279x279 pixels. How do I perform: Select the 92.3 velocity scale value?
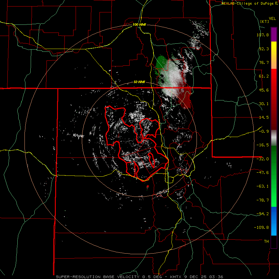coord(264,49)
